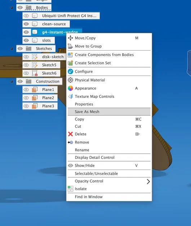The height and width of the screenshot is (226, 191).
Task: Select the Sketch5 name
Action: click(x=49, y=65)
